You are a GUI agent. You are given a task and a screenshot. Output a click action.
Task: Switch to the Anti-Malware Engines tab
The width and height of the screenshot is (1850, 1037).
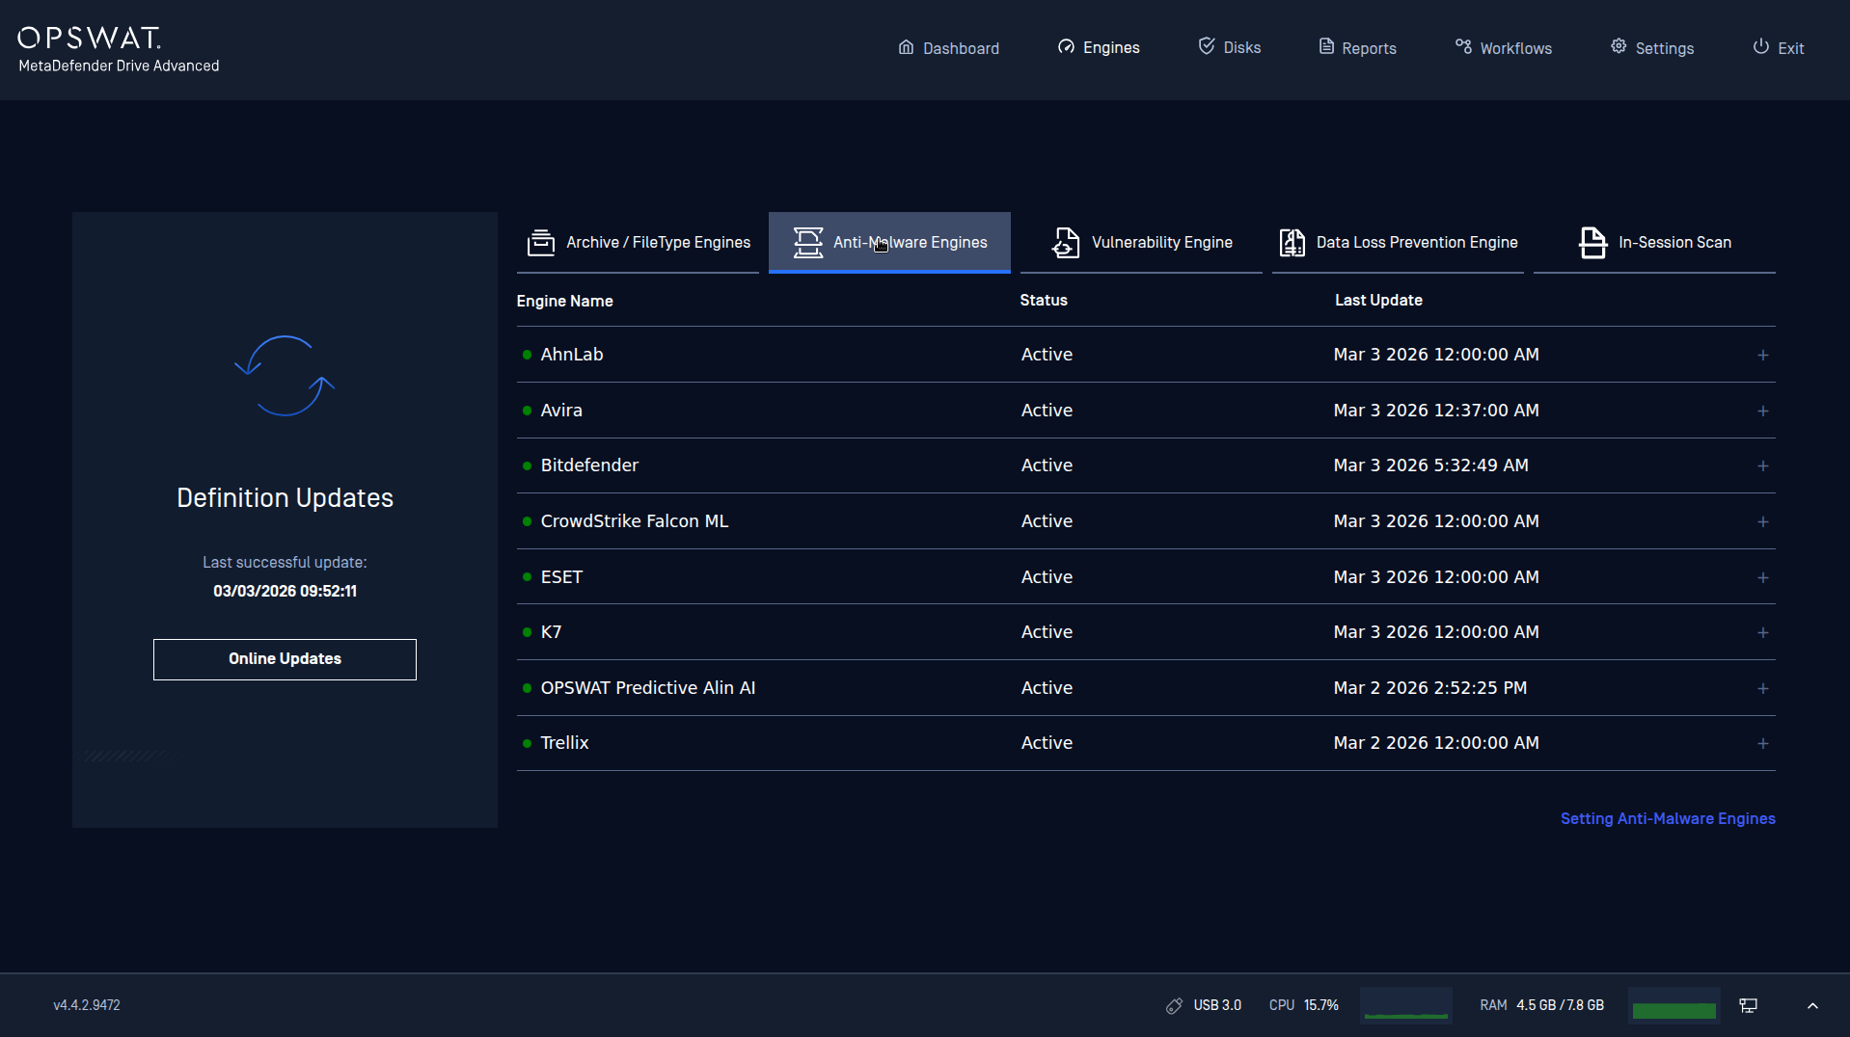889,242
